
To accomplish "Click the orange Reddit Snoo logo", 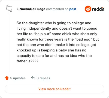I will point(88,9).
